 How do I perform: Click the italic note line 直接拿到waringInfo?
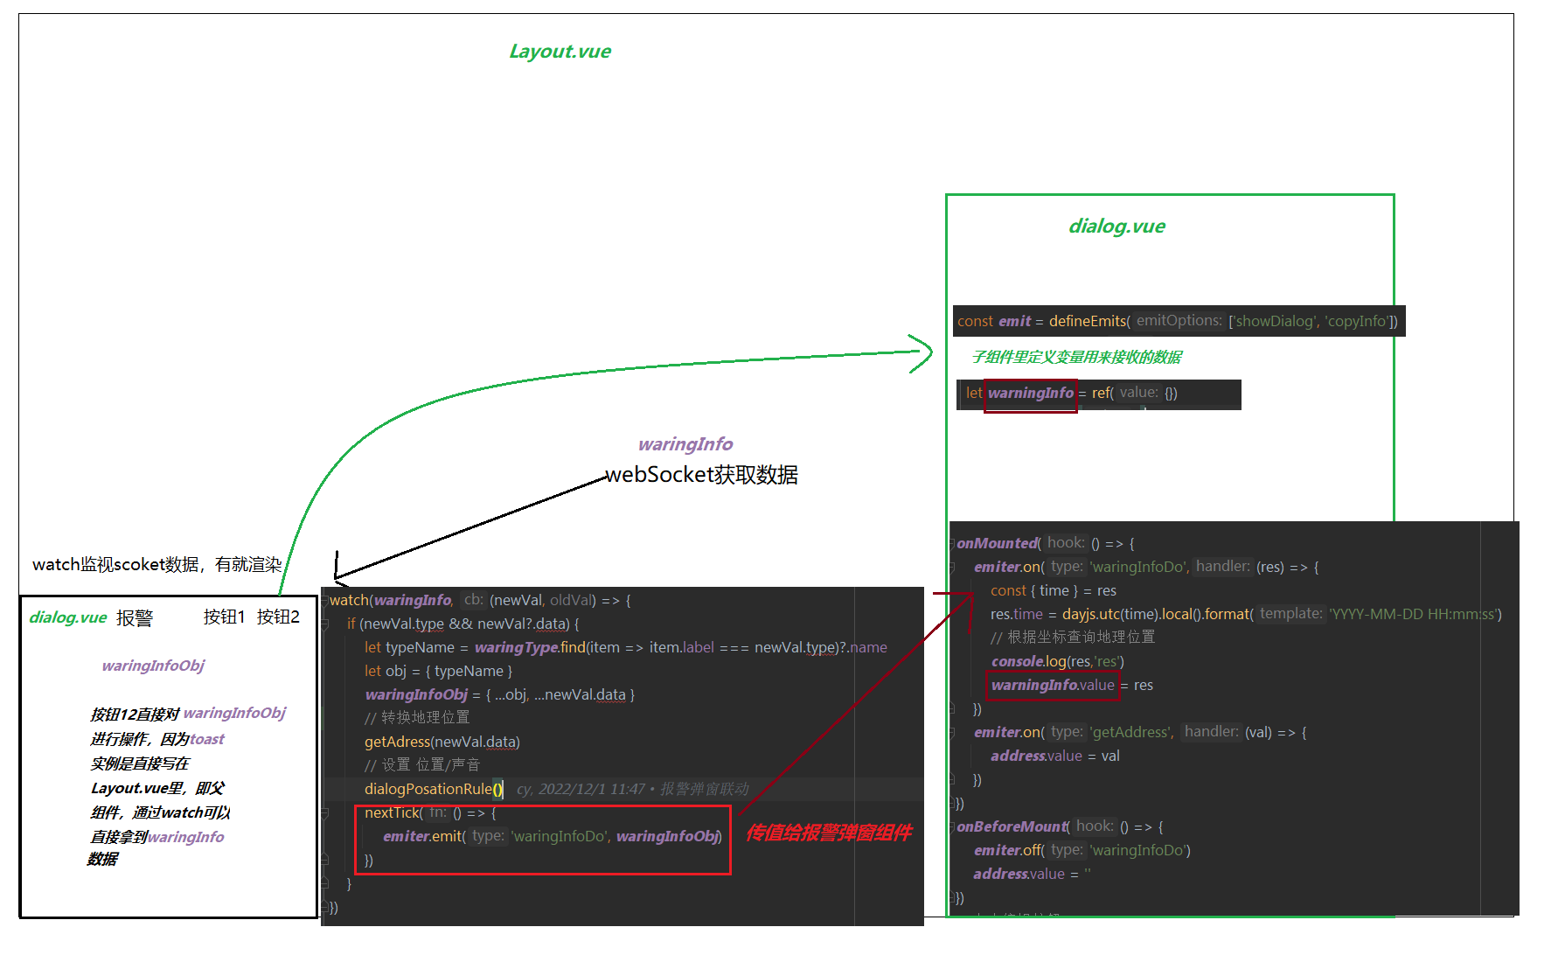[x=157, y=838]
